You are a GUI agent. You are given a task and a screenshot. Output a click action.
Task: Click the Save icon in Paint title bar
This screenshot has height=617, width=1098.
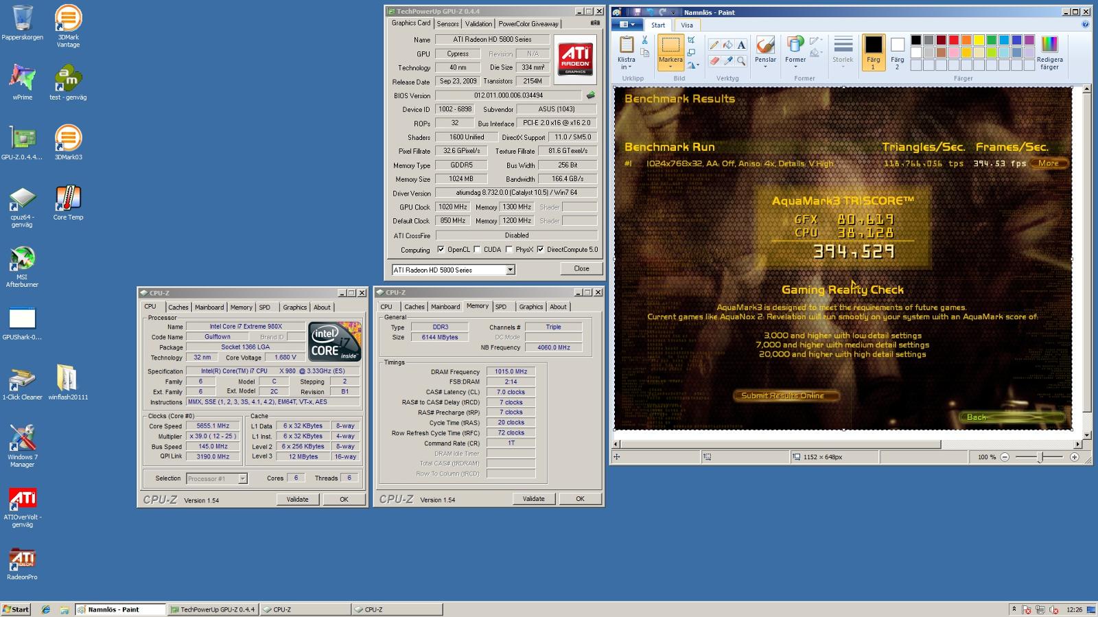(x=638, y=12)
